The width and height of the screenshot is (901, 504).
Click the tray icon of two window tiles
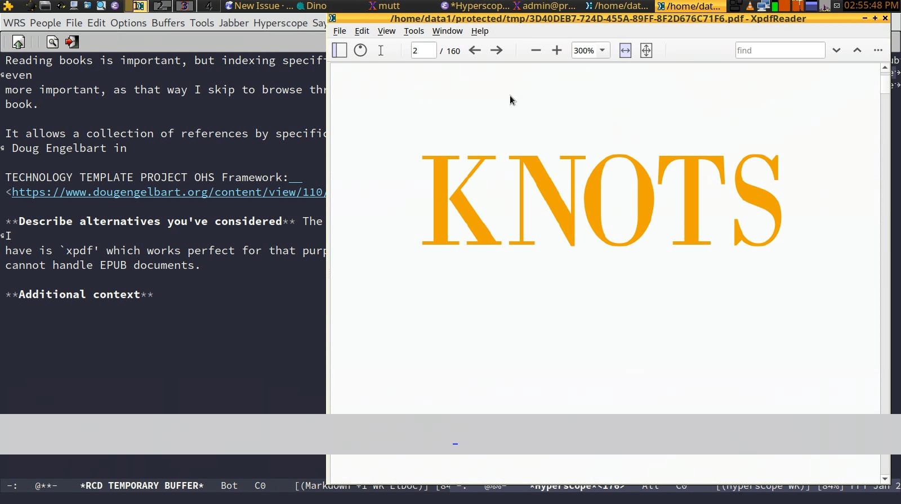click(x=735, y=6)
